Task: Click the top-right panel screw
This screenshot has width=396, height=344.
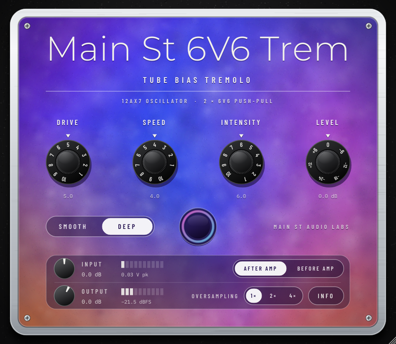Action: [x=369, y=26]
